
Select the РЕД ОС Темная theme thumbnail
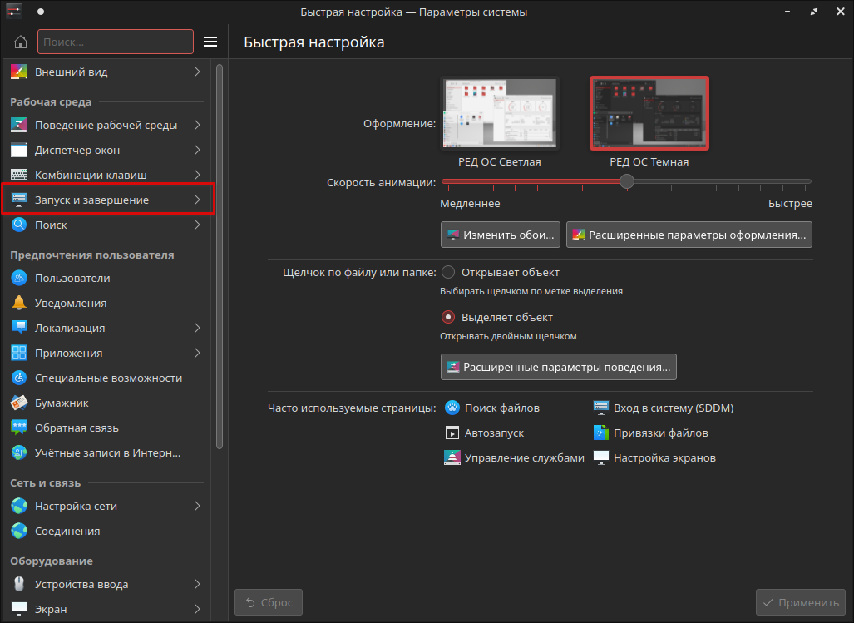(649, 113)
